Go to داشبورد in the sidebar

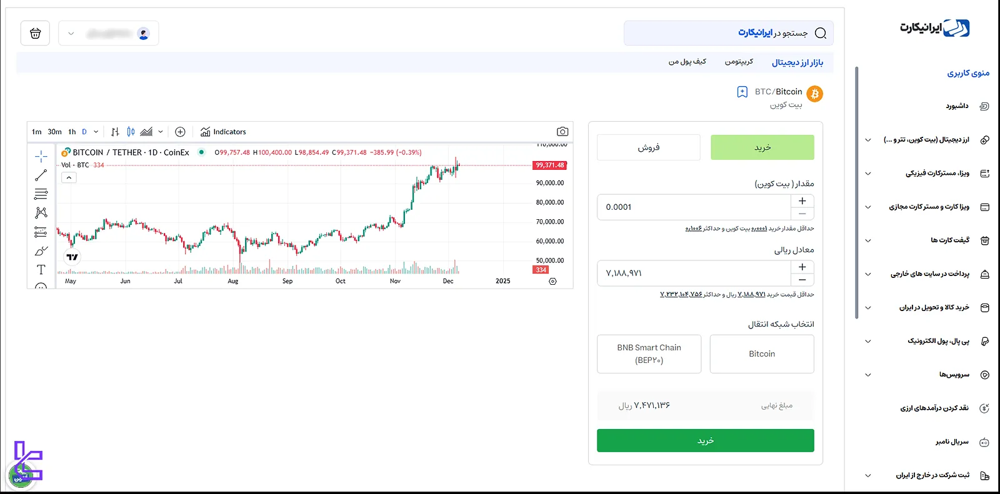point(957,106)
